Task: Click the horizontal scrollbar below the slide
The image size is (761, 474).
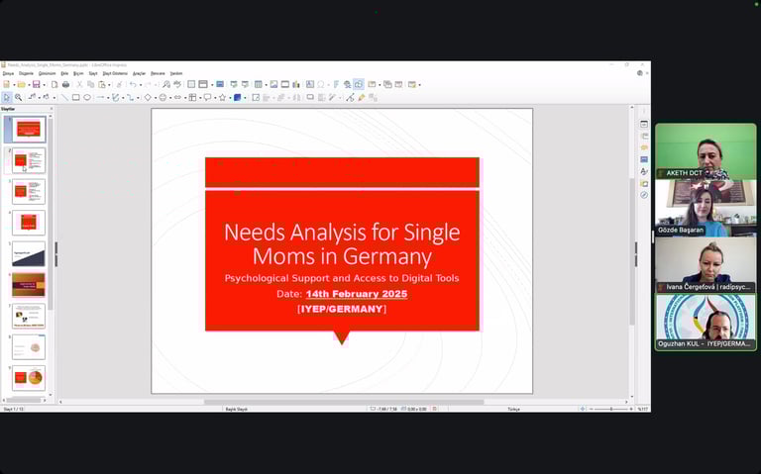Action: (x=344, y=402)
